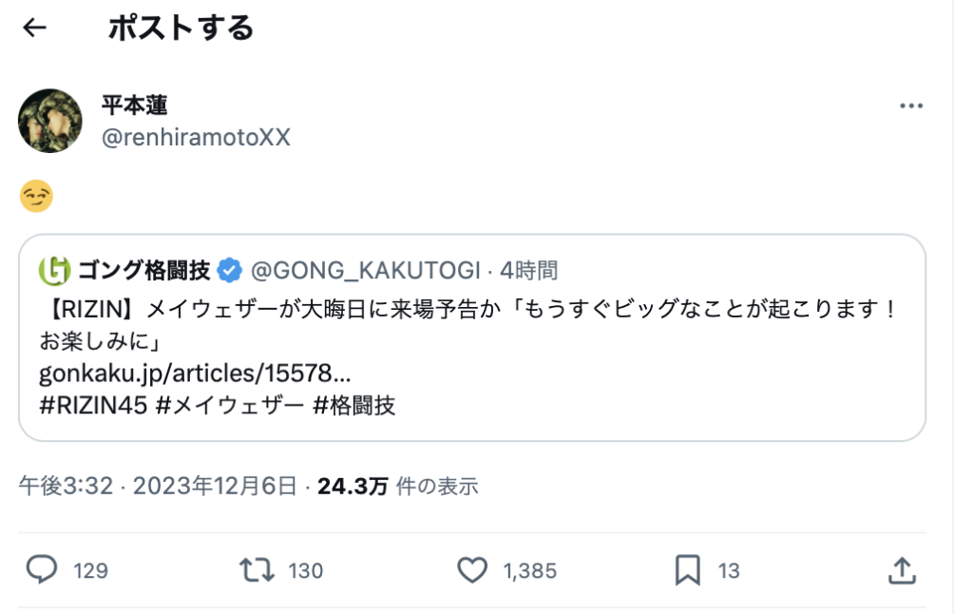This screenshot has width=973, height=614.
Task: Open the @GONG_KAKUTOGI handle
Action: (x=366, y=271)
